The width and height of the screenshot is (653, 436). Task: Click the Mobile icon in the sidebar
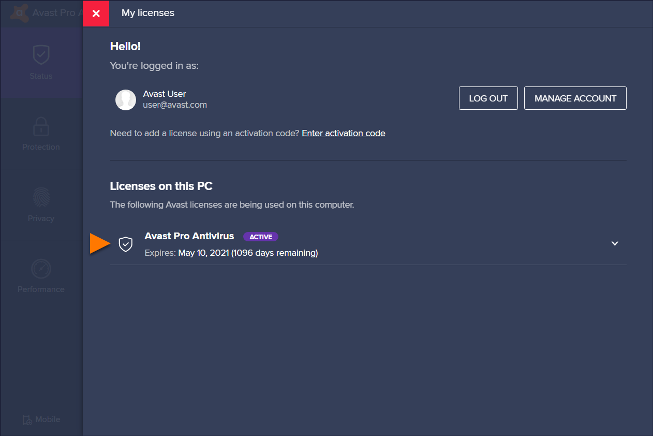[x=27, y=420]
